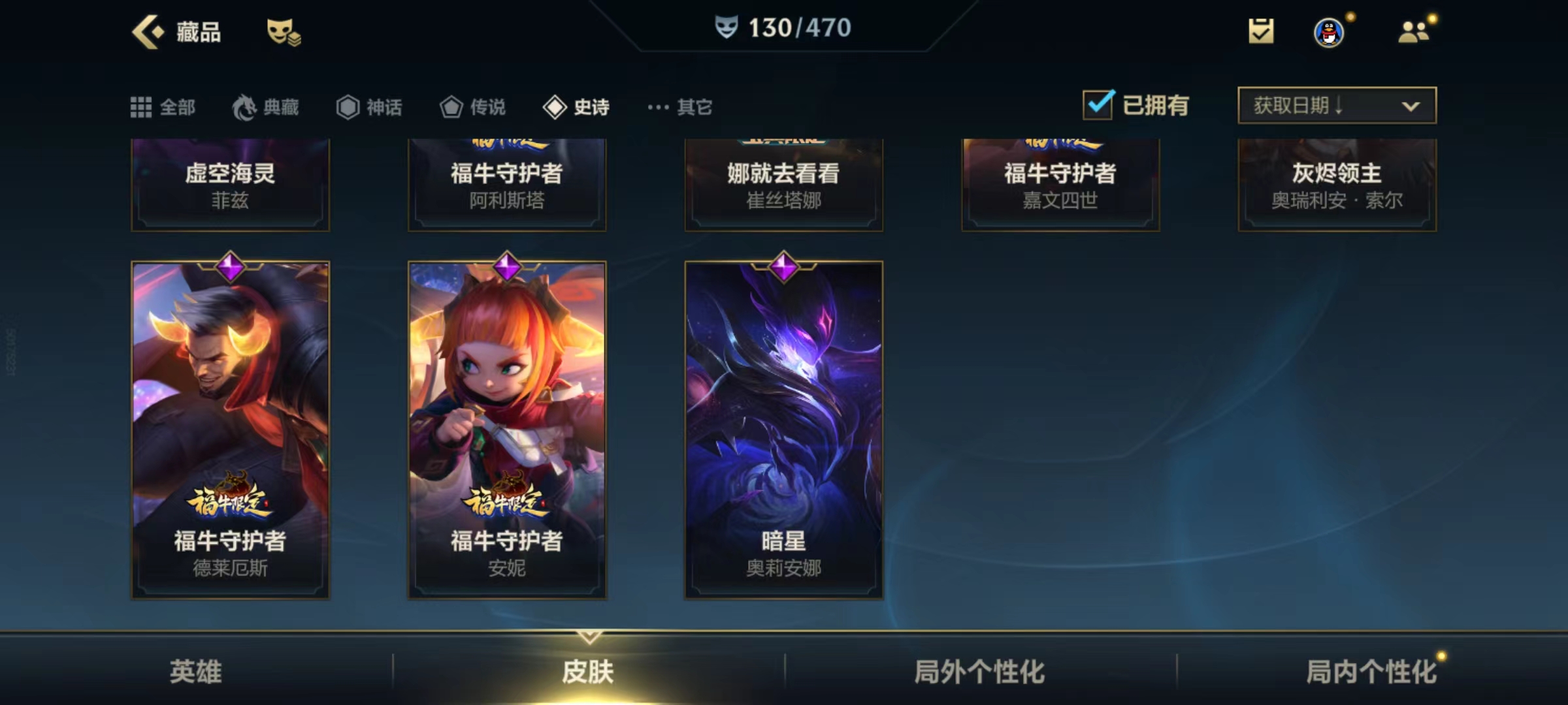Open the 局内个性化 tab

pyautogui.click(x=1371, y=672)
